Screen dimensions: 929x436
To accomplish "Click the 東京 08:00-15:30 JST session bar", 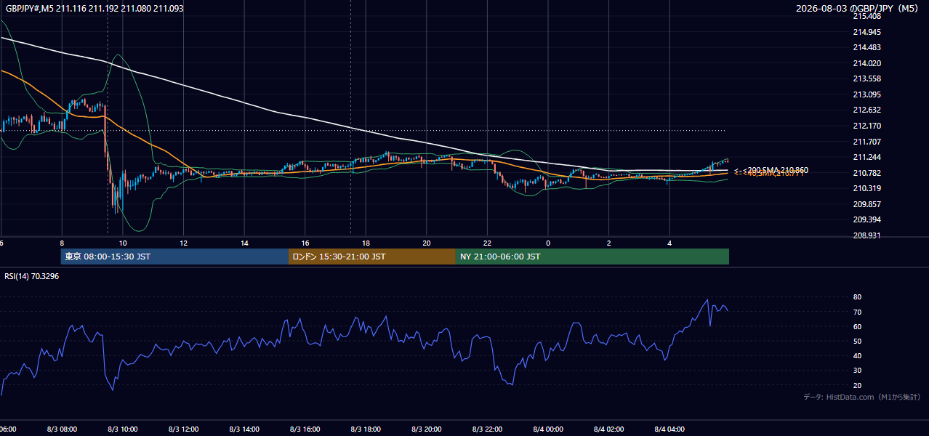I will (174, 257).
